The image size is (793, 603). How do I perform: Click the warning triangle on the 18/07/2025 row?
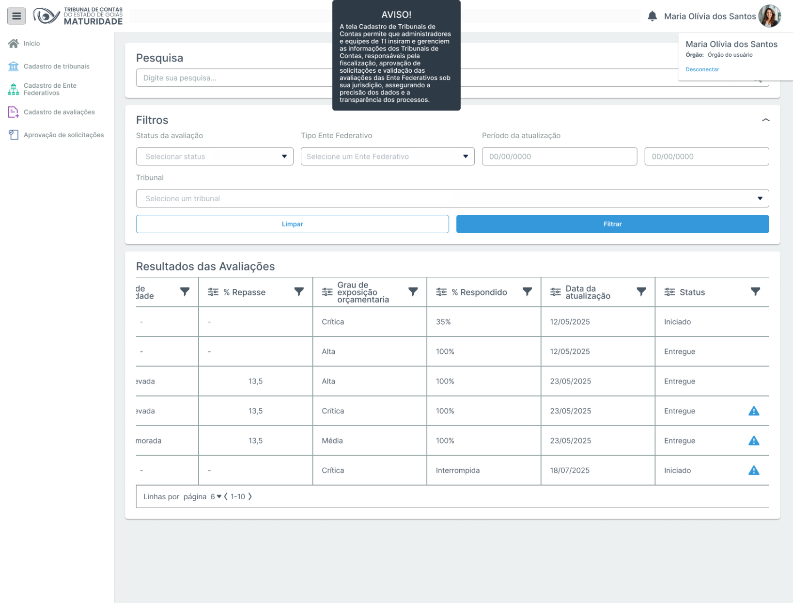(753, 470)
